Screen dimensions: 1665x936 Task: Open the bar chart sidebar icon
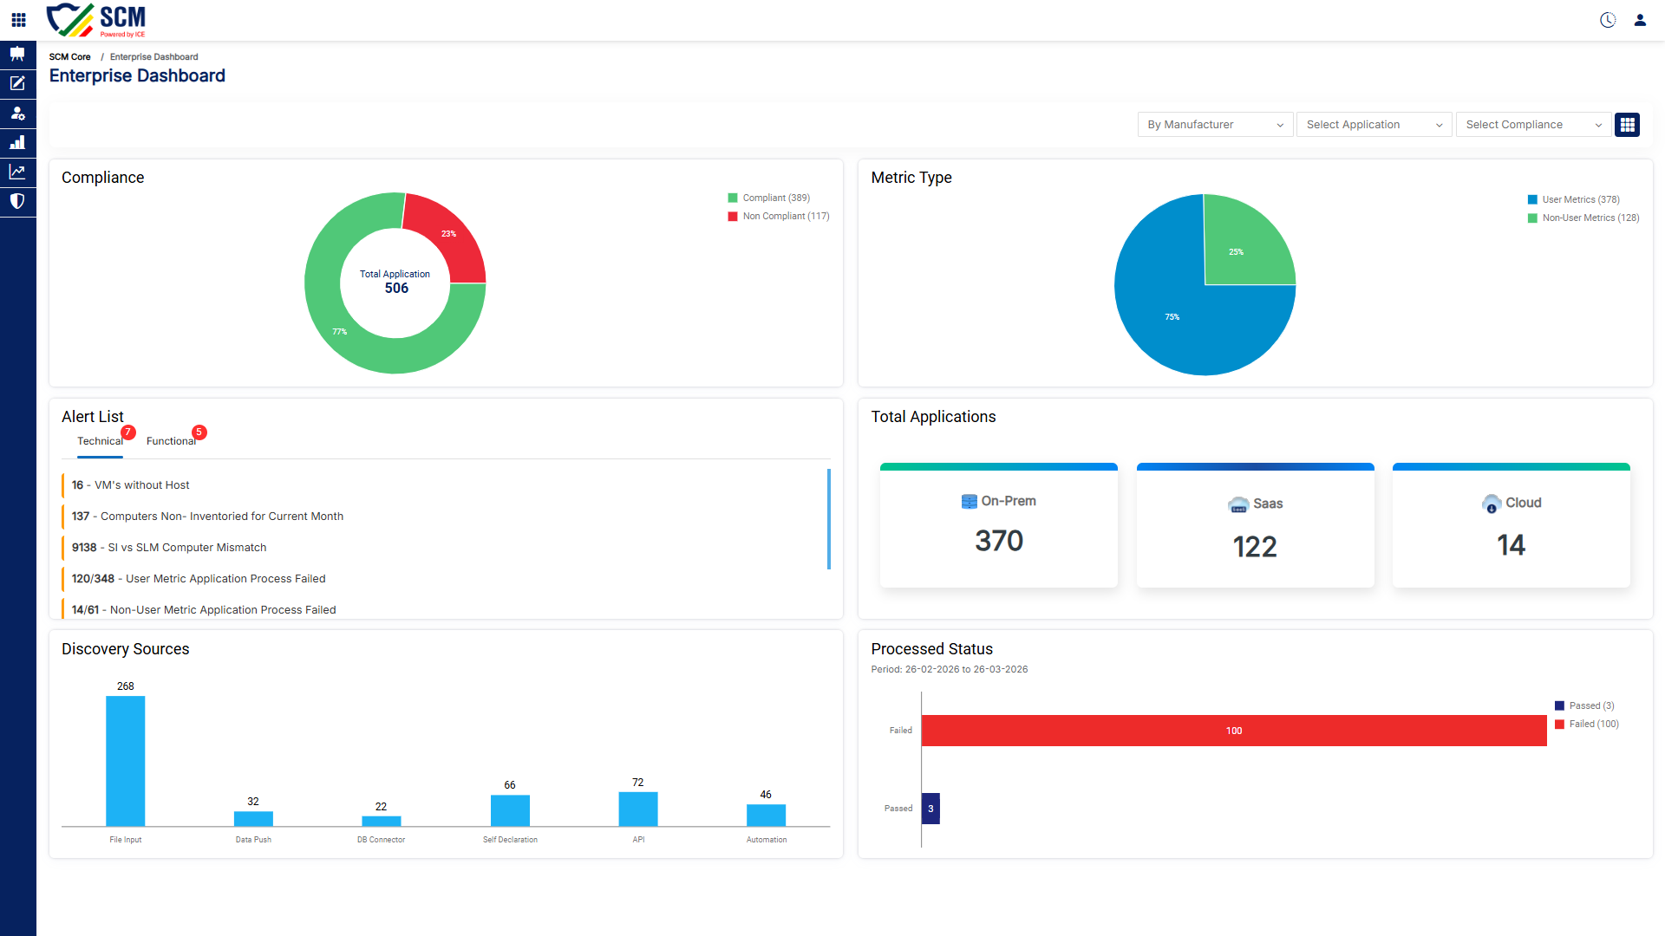tap(17, 142)
